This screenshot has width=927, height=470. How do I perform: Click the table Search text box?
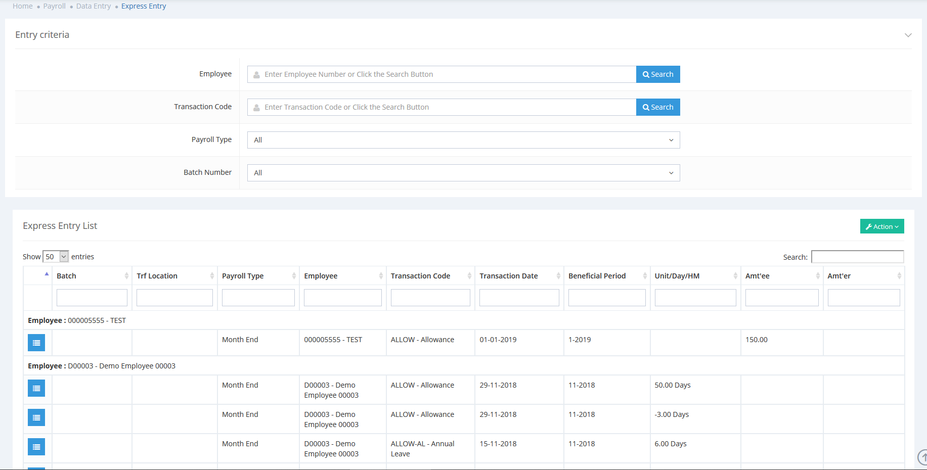[x=857, y=257]
